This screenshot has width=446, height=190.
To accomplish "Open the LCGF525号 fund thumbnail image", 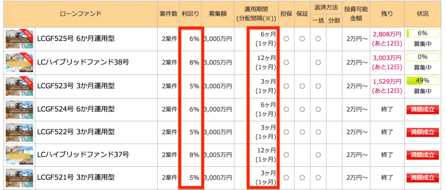I will pyautogui.click(x=19, y=39).
